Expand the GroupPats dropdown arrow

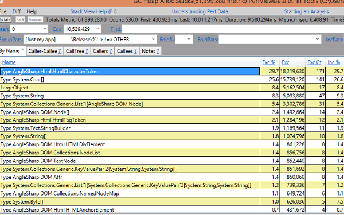point(153,39)
